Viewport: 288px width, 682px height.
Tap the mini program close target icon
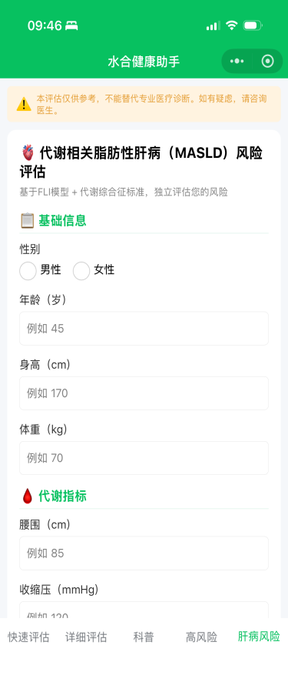click(267, 62)
